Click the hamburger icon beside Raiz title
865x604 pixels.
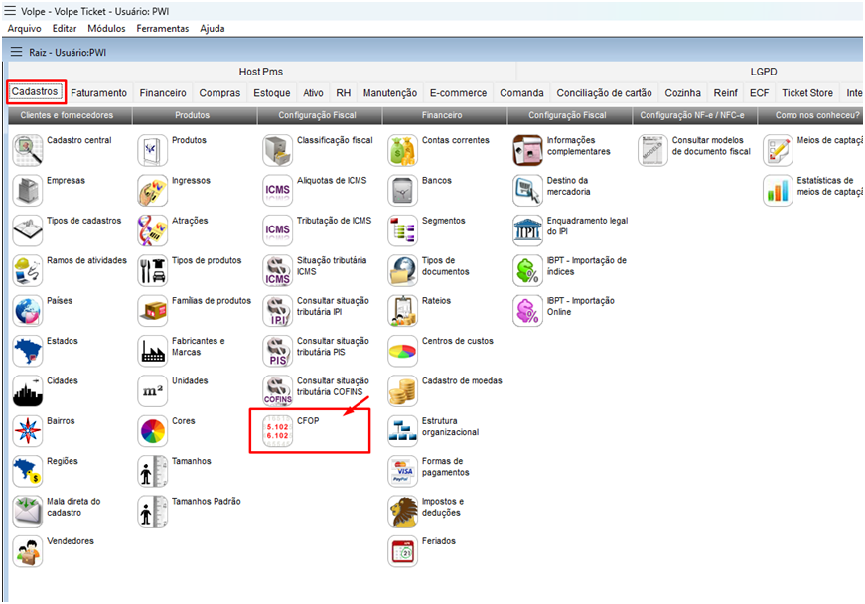pyautogui.click(x=16, y=52)
